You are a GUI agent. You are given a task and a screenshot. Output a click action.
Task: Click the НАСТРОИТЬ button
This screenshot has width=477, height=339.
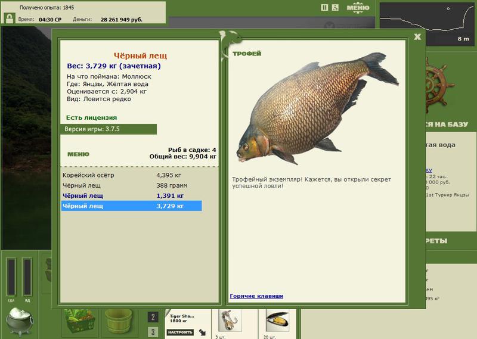coord(180,332)
